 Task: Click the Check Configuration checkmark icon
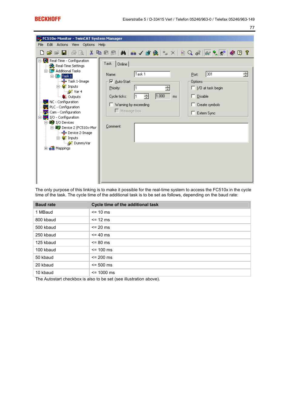pos(141,53)
